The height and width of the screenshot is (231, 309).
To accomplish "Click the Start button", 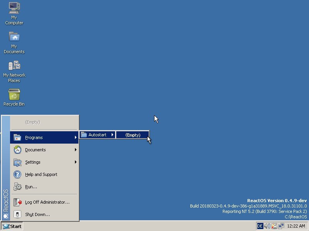I will pyautogui.click(x=12, y=226).
